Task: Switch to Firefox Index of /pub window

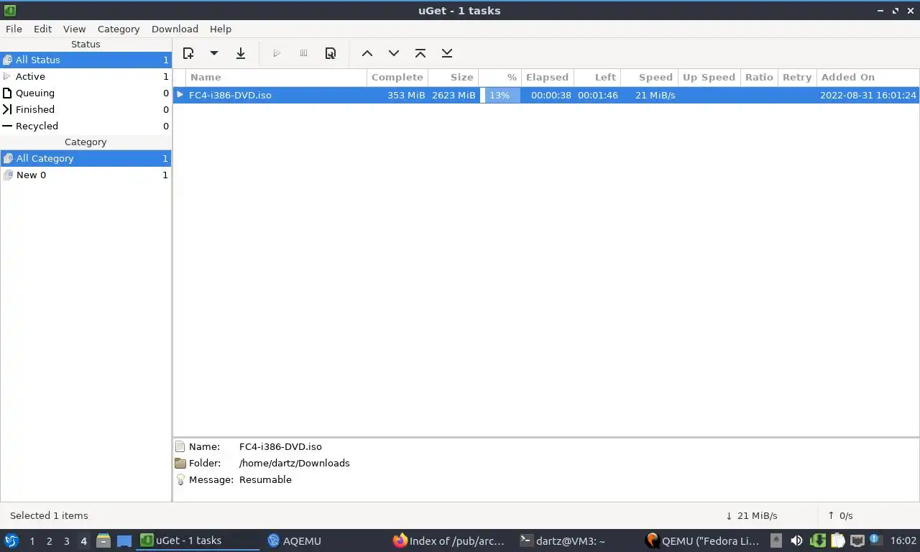Action: pyautogui.click(x=449, y=540)
